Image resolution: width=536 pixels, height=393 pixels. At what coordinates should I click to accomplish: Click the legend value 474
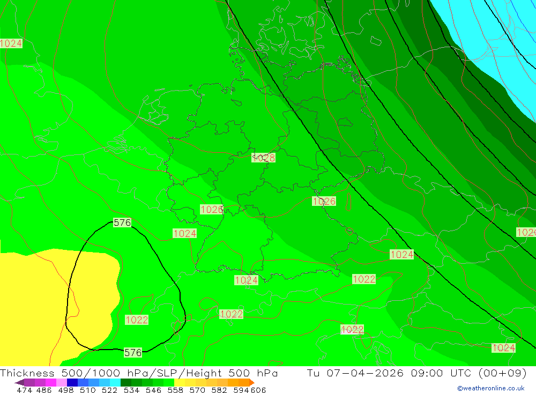[24, 390]
